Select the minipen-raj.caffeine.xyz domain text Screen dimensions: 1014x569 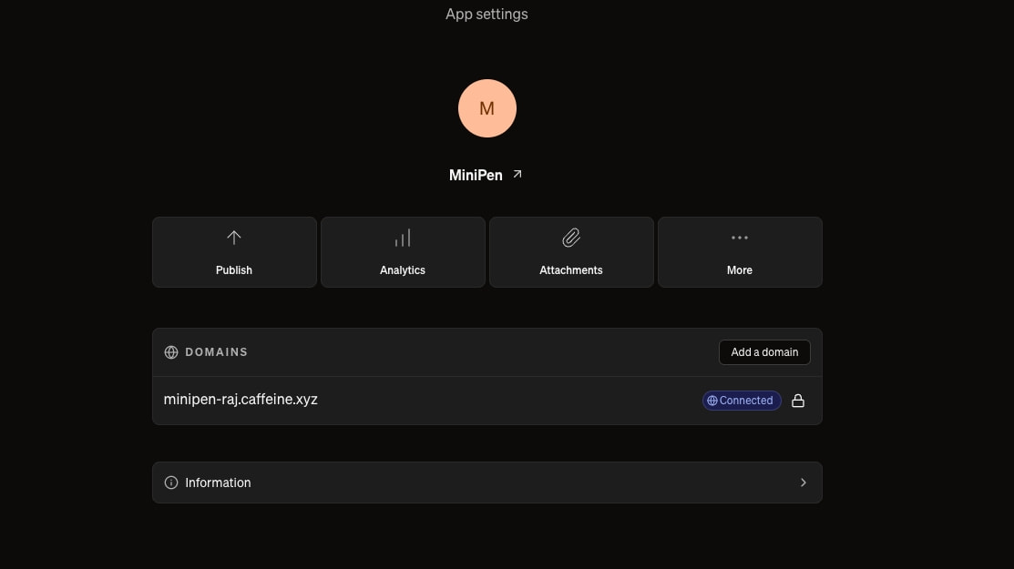(241, 399)
